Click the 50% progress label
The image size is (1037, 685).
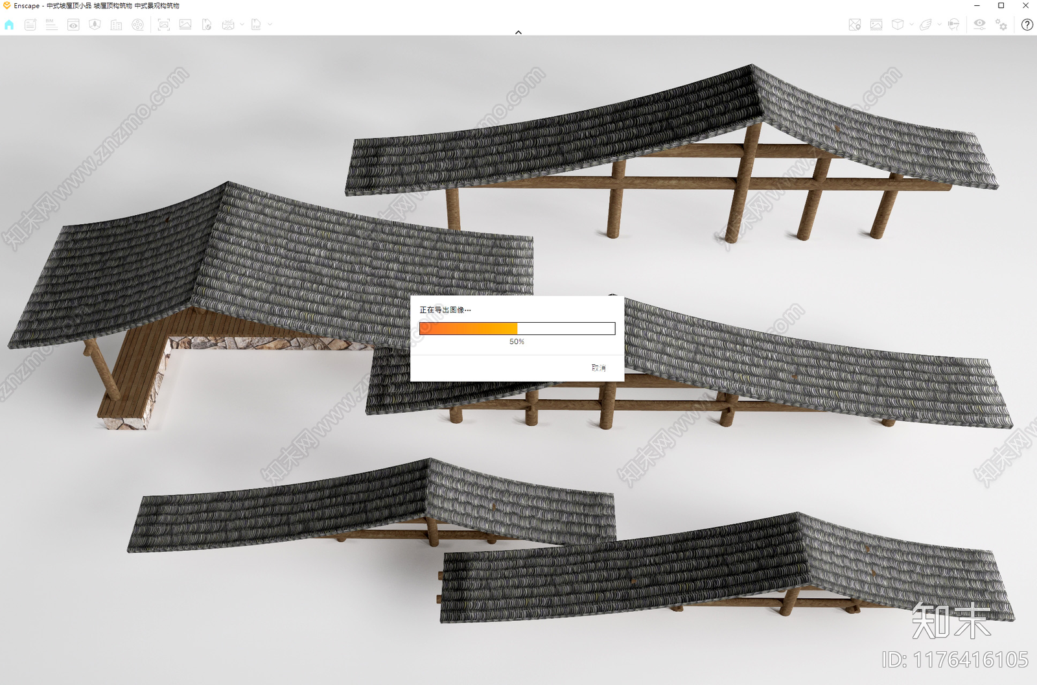517,342
